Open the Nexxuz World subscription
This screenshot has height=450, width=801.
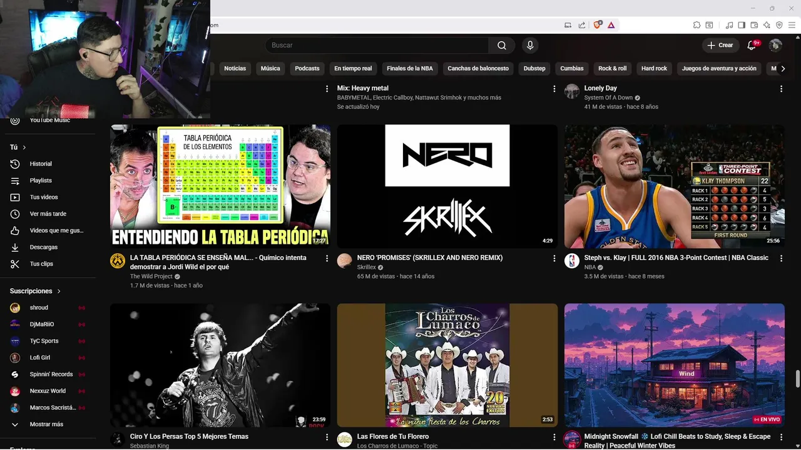(48, 391)
